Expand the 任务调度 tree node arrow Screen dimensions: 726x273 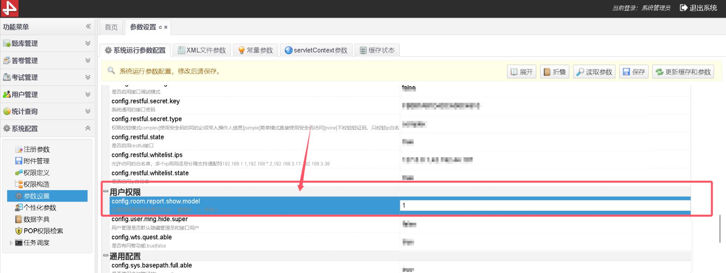coord(11,243)
